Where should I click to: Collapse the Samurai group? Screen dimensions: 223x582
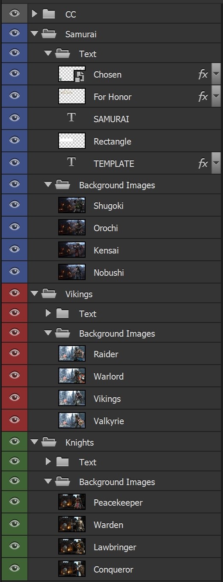(x=35, y=33)
